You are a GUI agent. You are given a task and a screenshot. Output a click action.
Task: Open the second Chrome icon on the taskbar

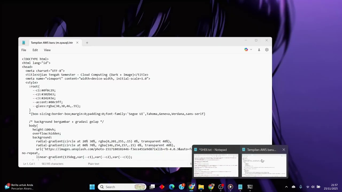[x=211, y=187]
